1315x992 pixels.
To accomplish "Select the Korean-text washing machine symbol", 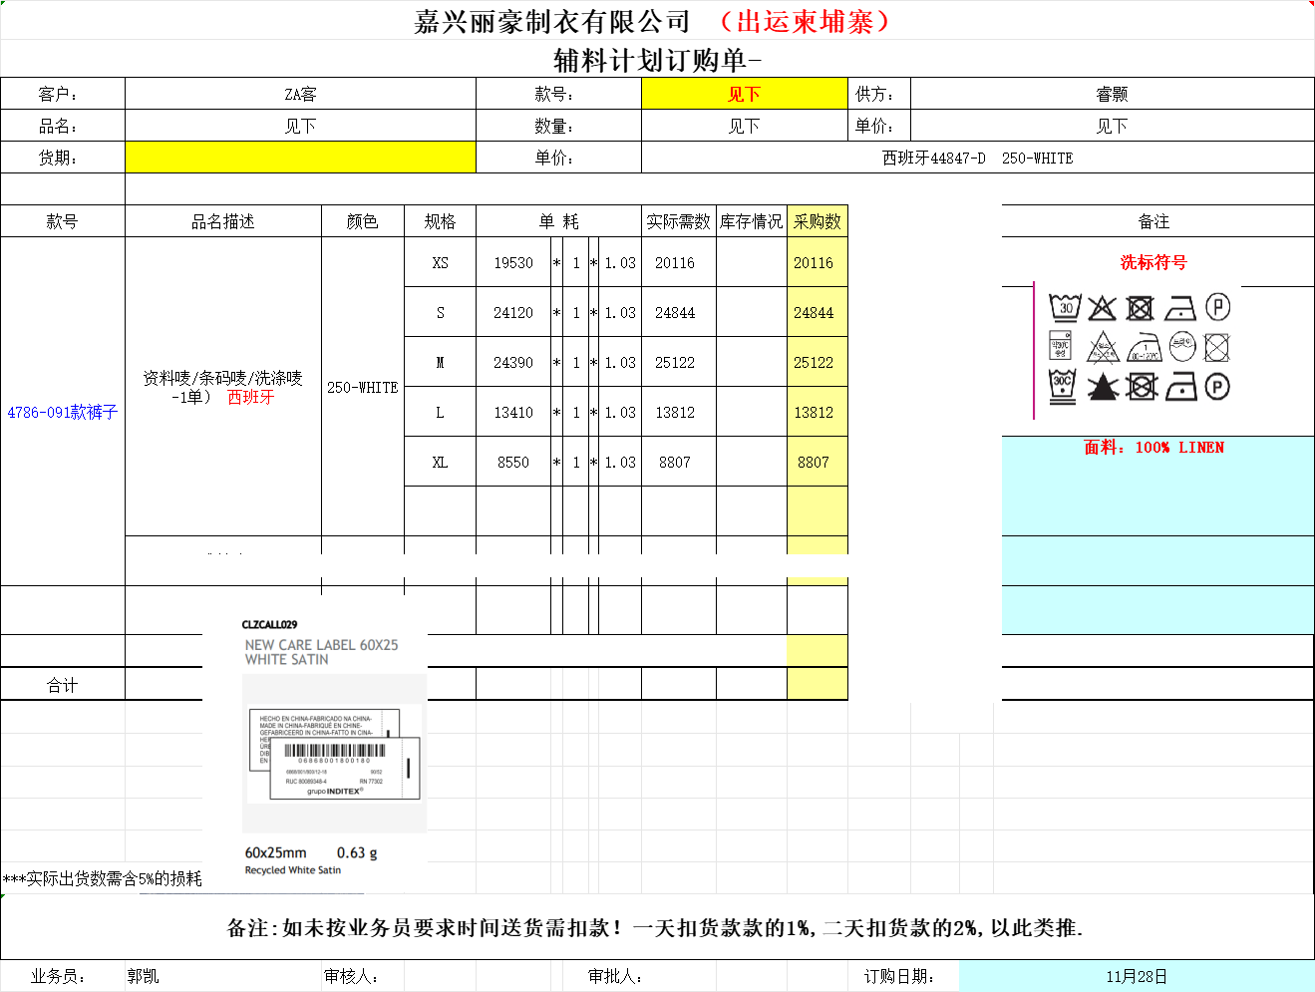I will click(x=1061, y=347).
